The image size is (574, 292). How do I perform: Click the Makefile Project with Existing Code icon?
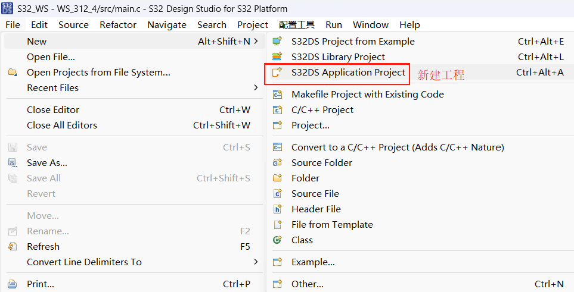tap(277, 95)
